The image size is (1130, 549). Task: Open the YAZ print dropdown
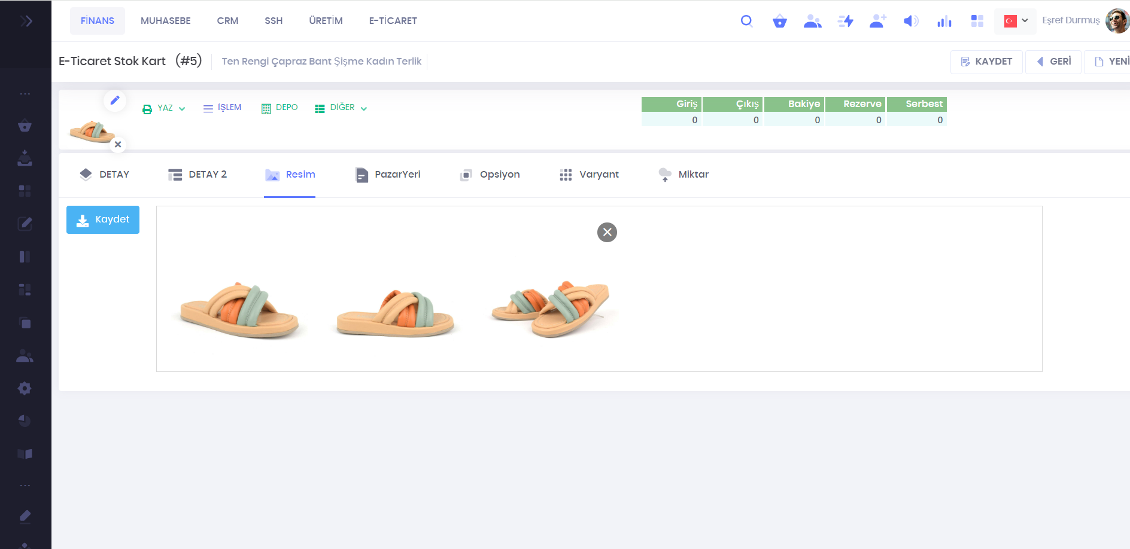click(x=164, y=108)
